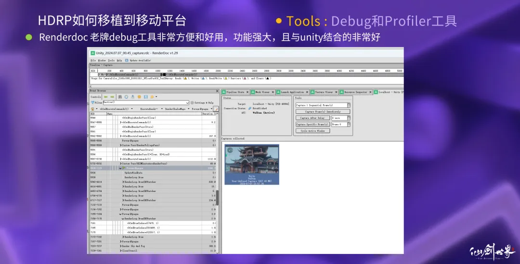Click the Capture Specific Frame(s) button
The height and width of the screenshot is (264, 520).
point(312,124)
